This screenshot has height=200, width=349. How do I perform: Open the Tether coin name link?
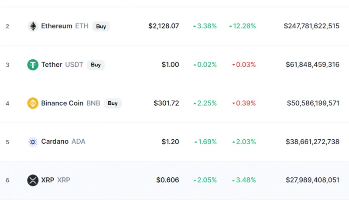click(51, 65)
